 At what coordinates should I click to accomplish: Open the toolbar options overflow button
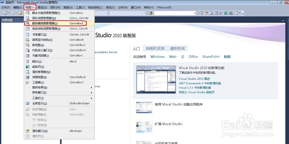(x=243, y=14)
